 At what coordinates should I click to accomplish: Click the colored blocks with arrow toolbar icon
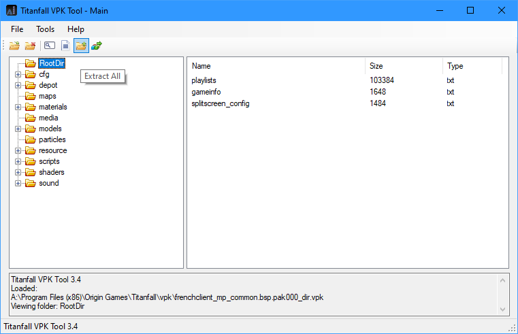(x=97, y=46)
